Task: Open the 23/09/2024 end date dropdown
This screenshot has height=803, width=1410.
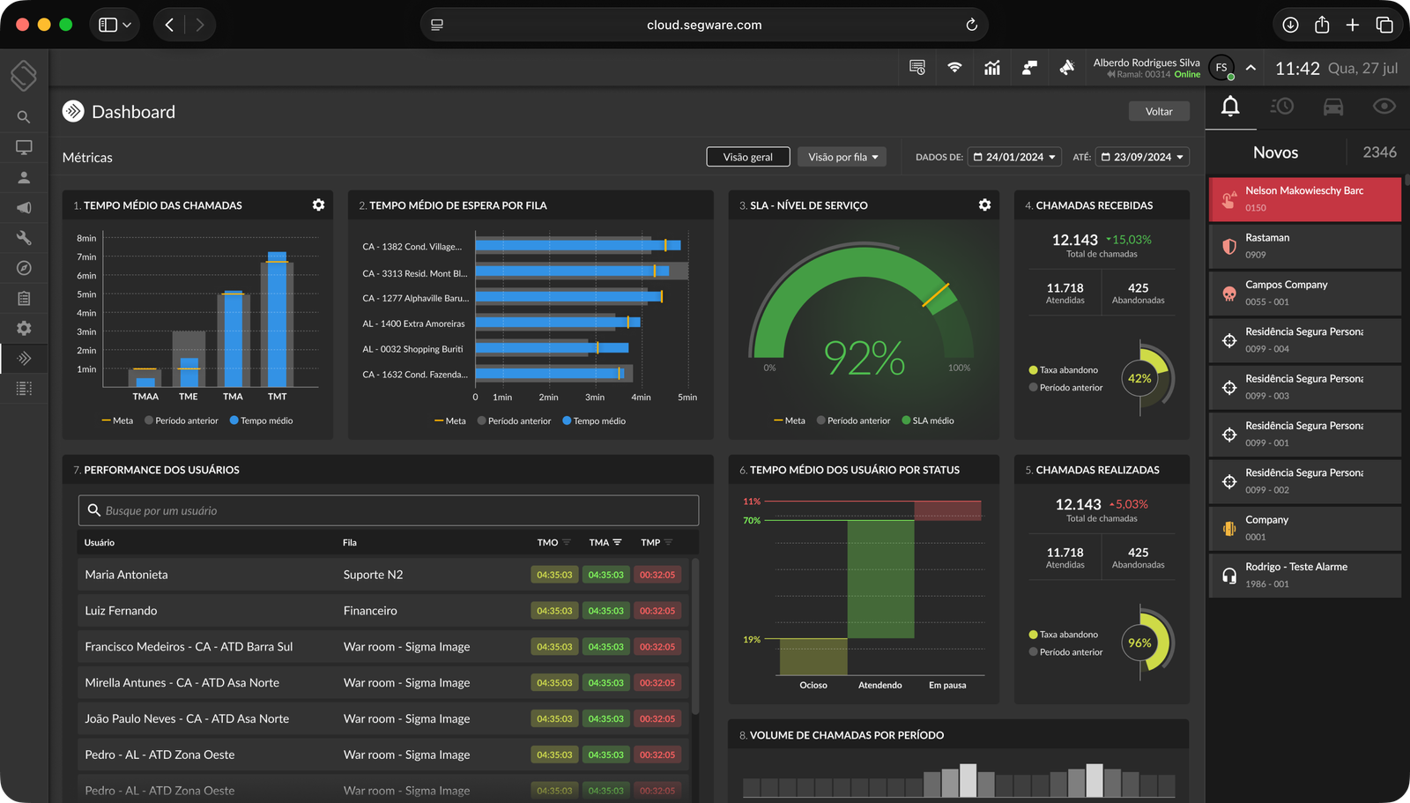Action: 1144,157
